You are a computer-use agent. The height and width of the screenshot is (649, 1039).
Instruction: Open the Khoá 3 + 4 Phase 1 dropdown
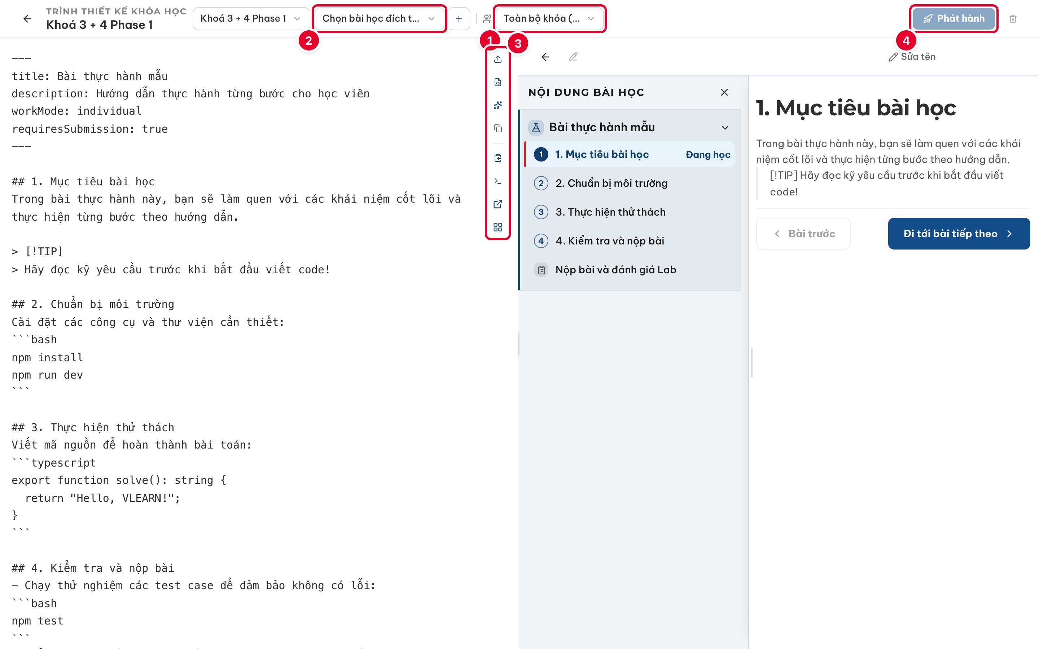tap(251, 19)
